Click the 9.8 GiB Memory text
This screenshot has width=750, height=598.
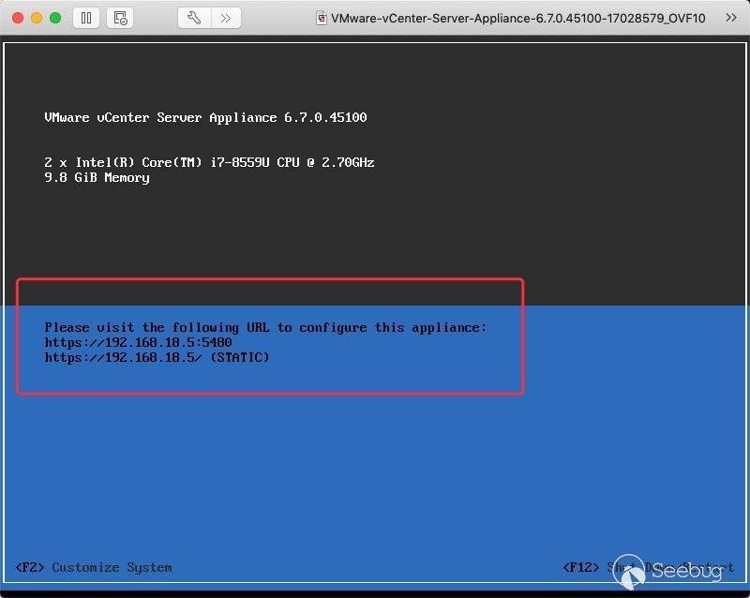(97, 178)
